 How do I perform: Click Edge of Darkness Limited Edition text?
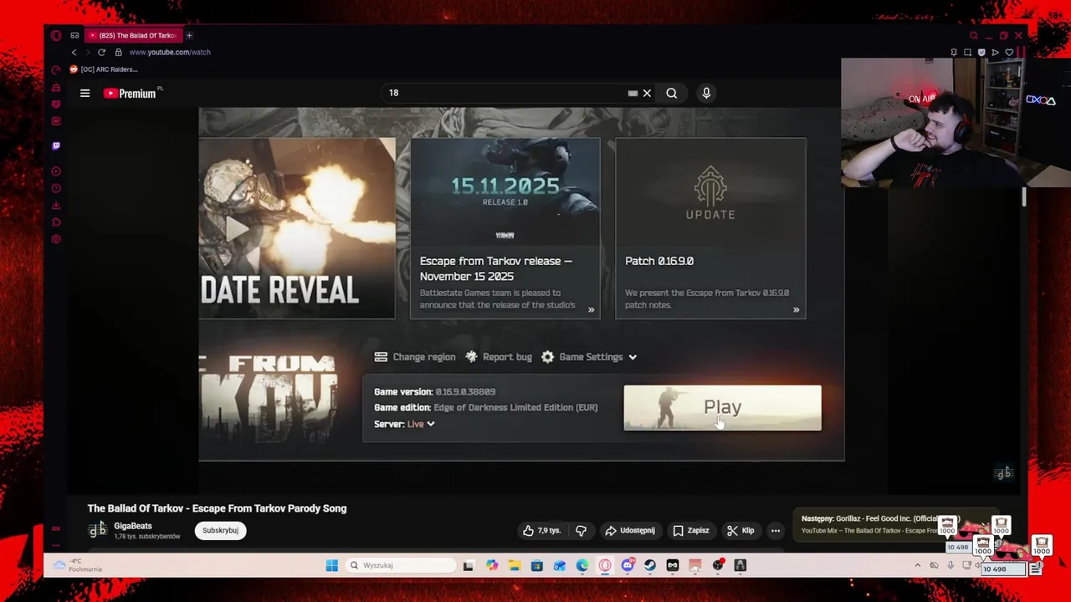point(515,407)
